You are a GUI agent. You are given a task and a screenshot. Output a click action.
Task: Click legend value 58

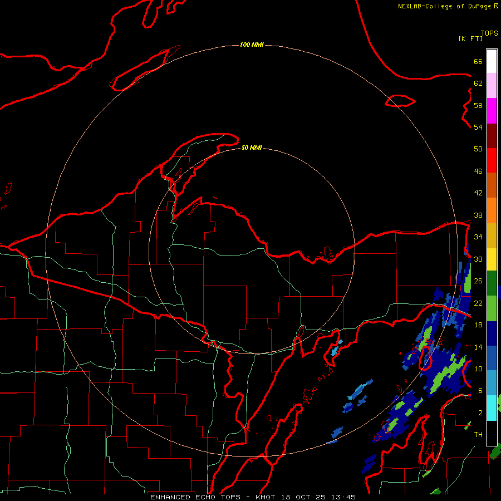(478, 105)
